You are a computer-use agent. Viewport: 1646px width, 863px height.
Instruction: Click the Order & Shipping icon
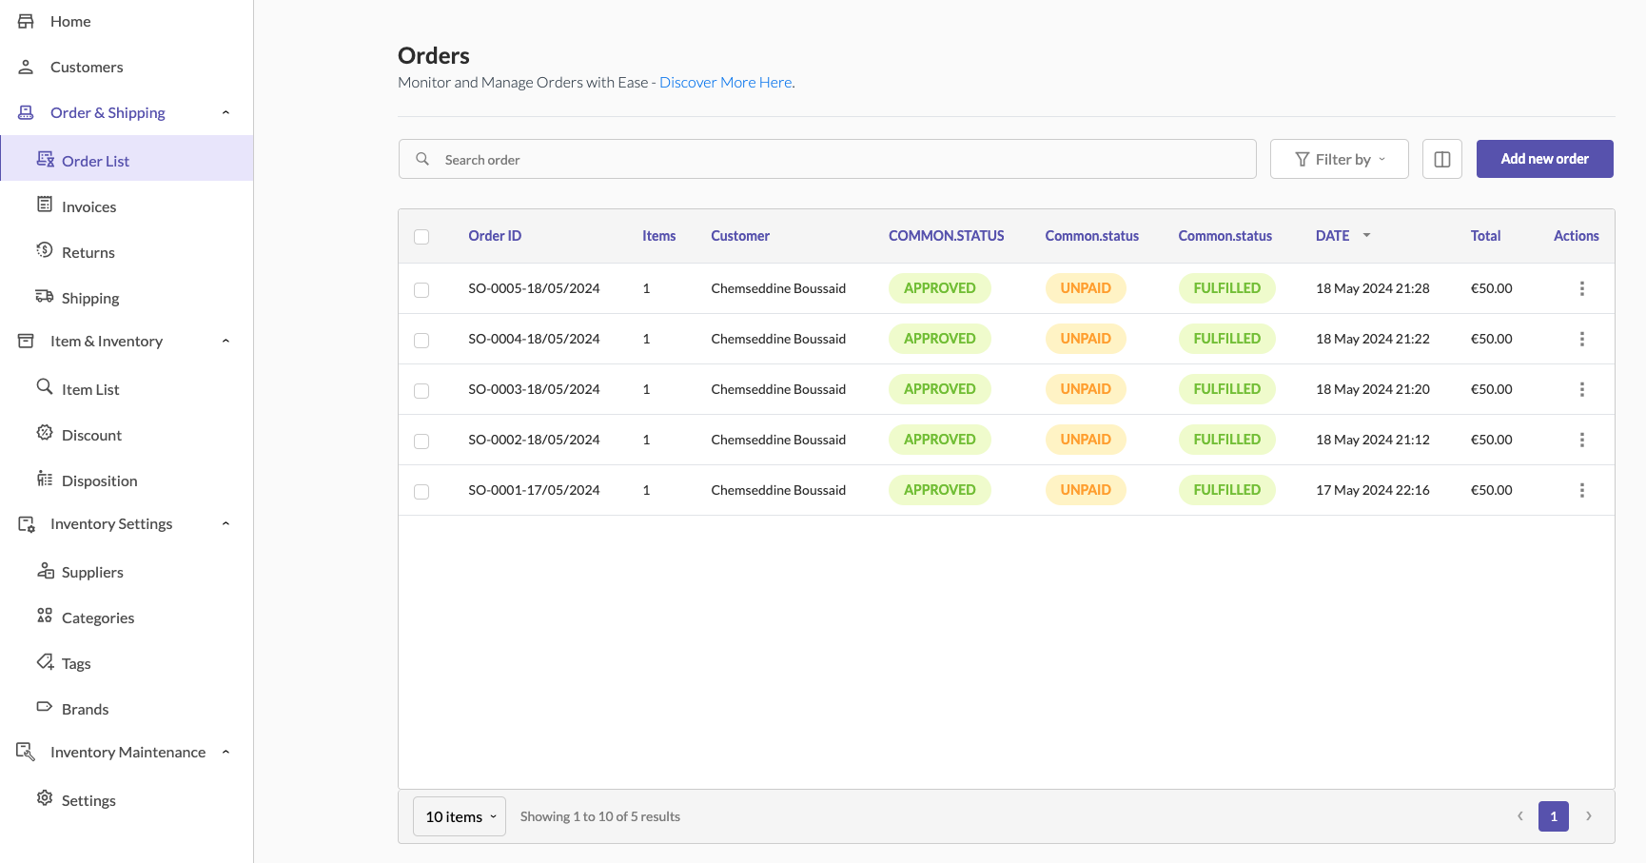coord(26,112)
